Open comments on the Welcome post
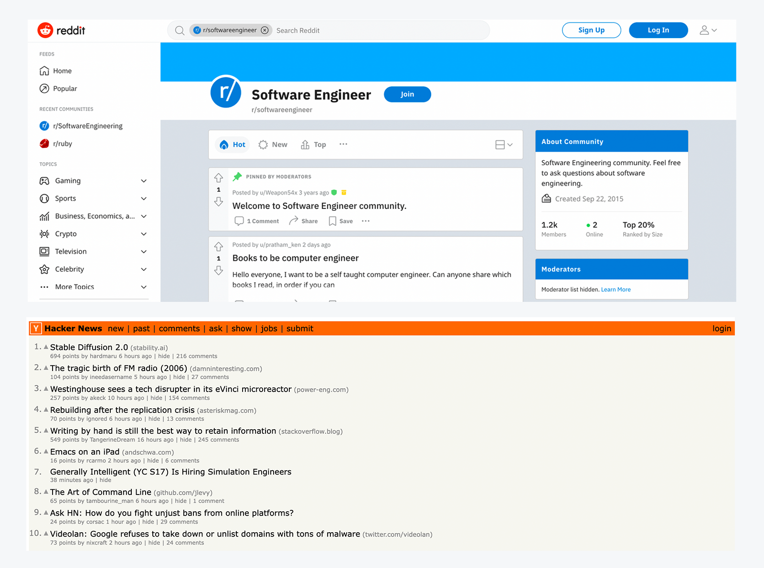Screen dimensions: 764x568 click(x=257, y=221)
